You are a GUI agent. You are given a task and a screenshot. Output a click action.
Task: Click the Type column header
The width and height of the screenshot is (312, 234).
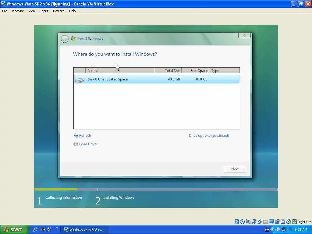[225, 70]
